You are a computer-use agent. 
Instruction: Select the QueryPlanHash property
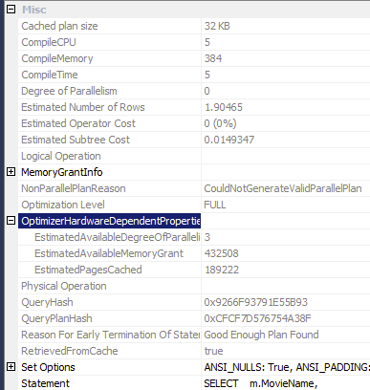tap(56, 318)
